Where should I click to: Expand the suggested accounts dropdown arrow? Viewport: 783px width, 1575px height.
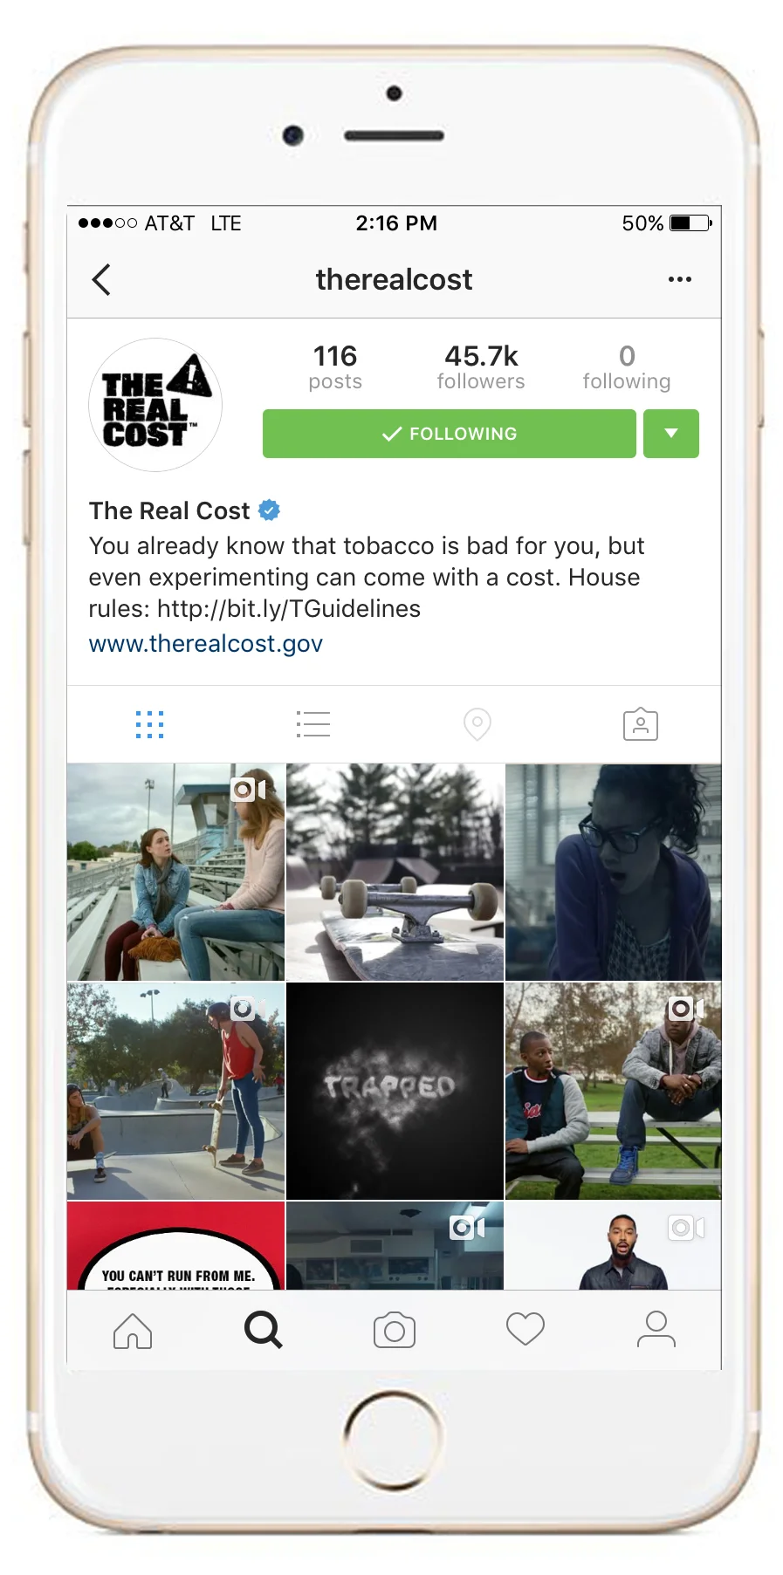point(671,434)
